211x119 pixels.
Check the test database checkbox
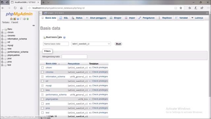[x=43, y=113]
